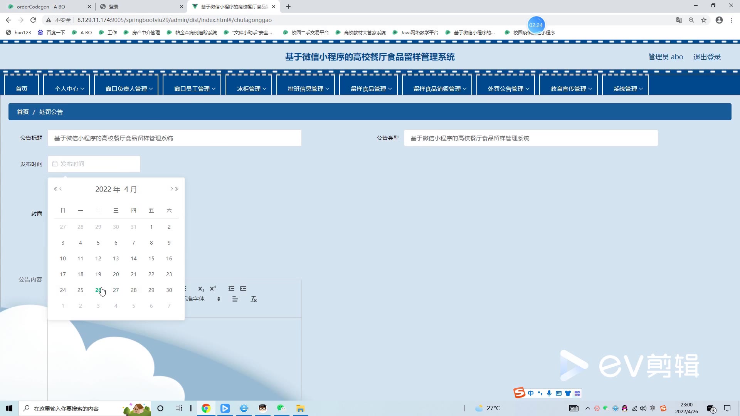The image size is (740, 416).
Task: Open Chrome from the Windows taskbar
Action: (206, 408)
